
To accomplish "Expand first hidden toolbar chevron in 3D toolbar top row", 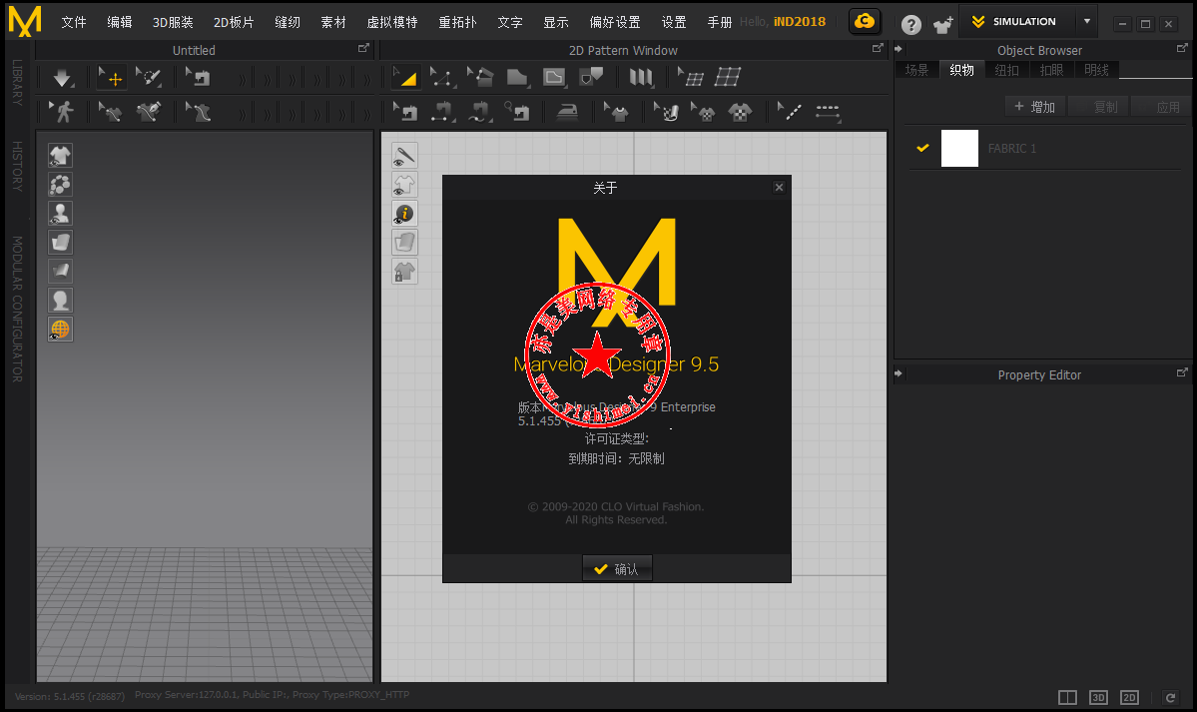I will (242, 79).
